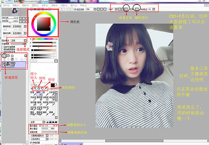The image size is (209, 145).
Task: Click the navigator preview thumbnail
Action: click(15, 12)
